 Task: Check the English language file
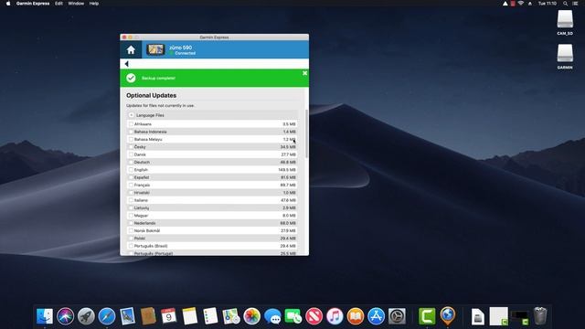pyautogui.click(x=131, y=170)
